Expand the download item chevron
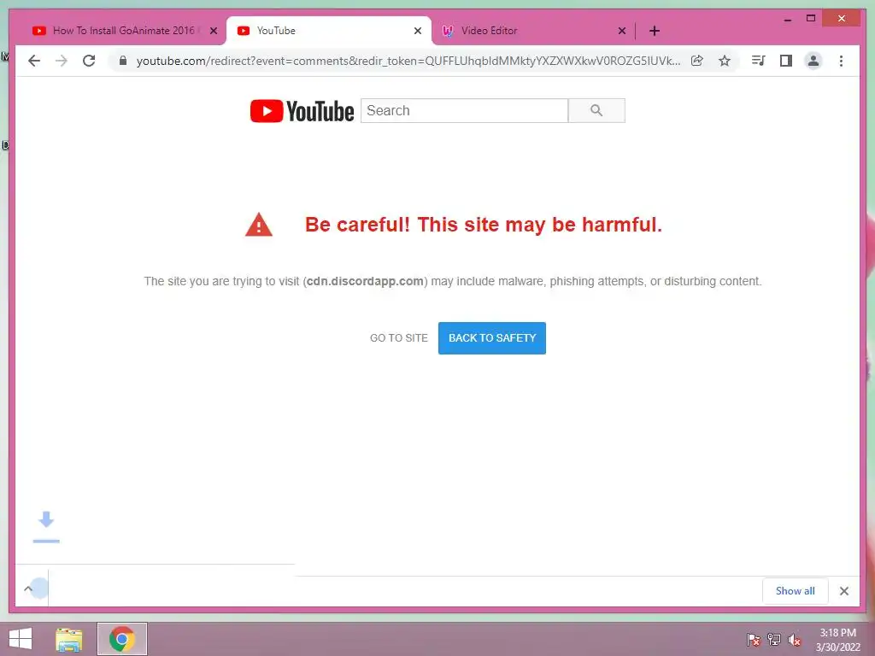 point(28,589)
